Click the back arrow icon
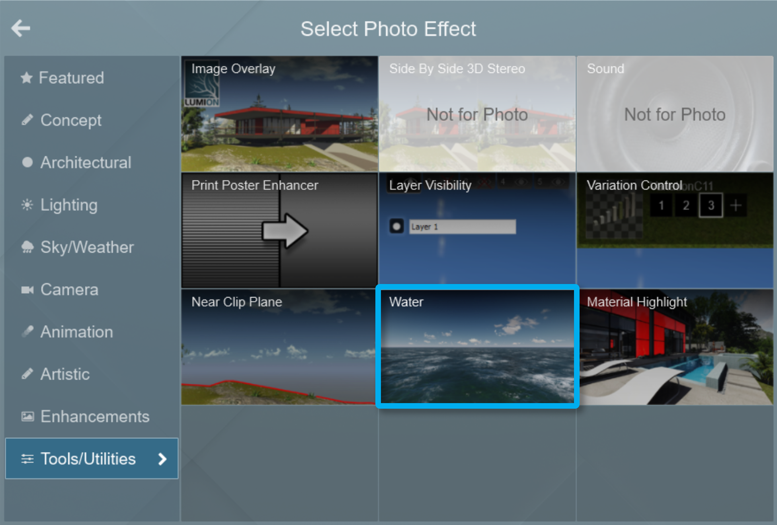 [21, 28]
